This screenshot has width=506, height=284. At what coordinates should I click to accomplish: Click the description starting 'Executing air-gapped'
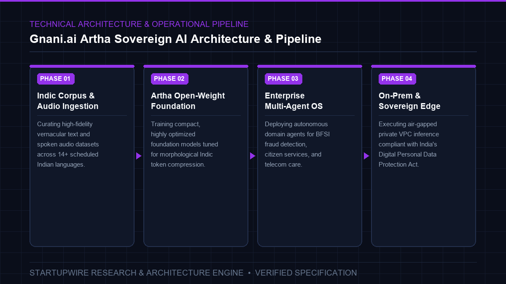click(x=409, y=144)
